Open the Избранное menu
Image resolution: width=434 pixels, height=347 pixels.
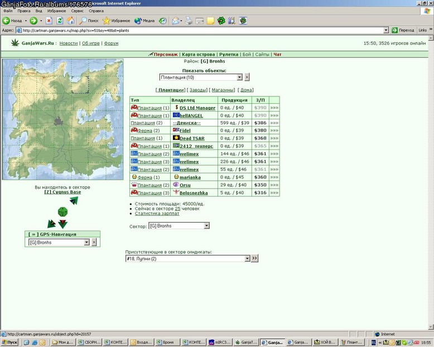click(56, 11)
